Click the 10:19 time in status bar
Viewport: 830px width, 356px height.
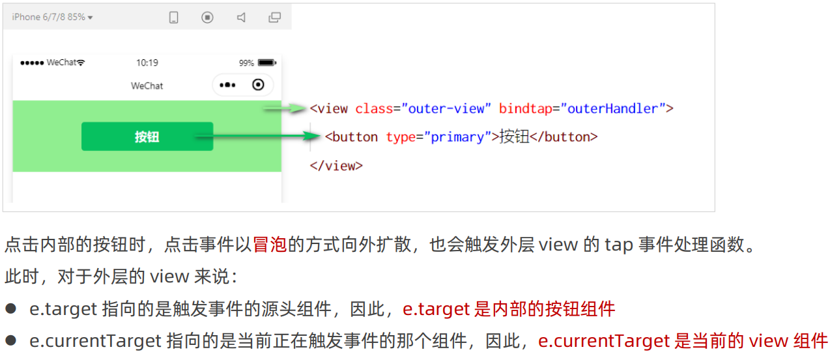147,63
